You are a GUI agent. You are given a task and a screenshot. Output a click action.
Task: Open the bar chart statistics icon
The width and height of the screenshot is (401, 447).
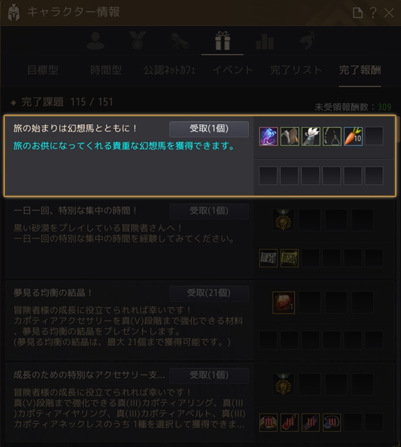(265, 42)
